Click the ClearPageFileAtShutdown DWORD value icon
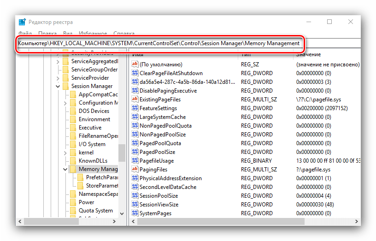 pos(135,73)
